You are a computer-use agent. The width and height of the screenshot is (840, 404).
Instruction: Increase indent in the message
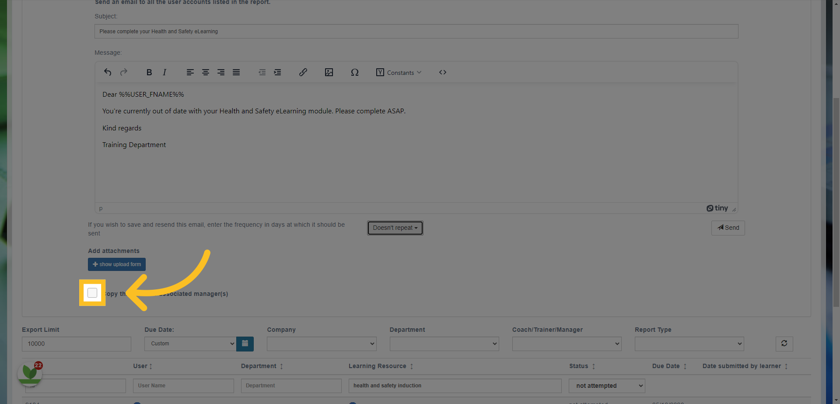pyautogui.click(x=277, y=72)
